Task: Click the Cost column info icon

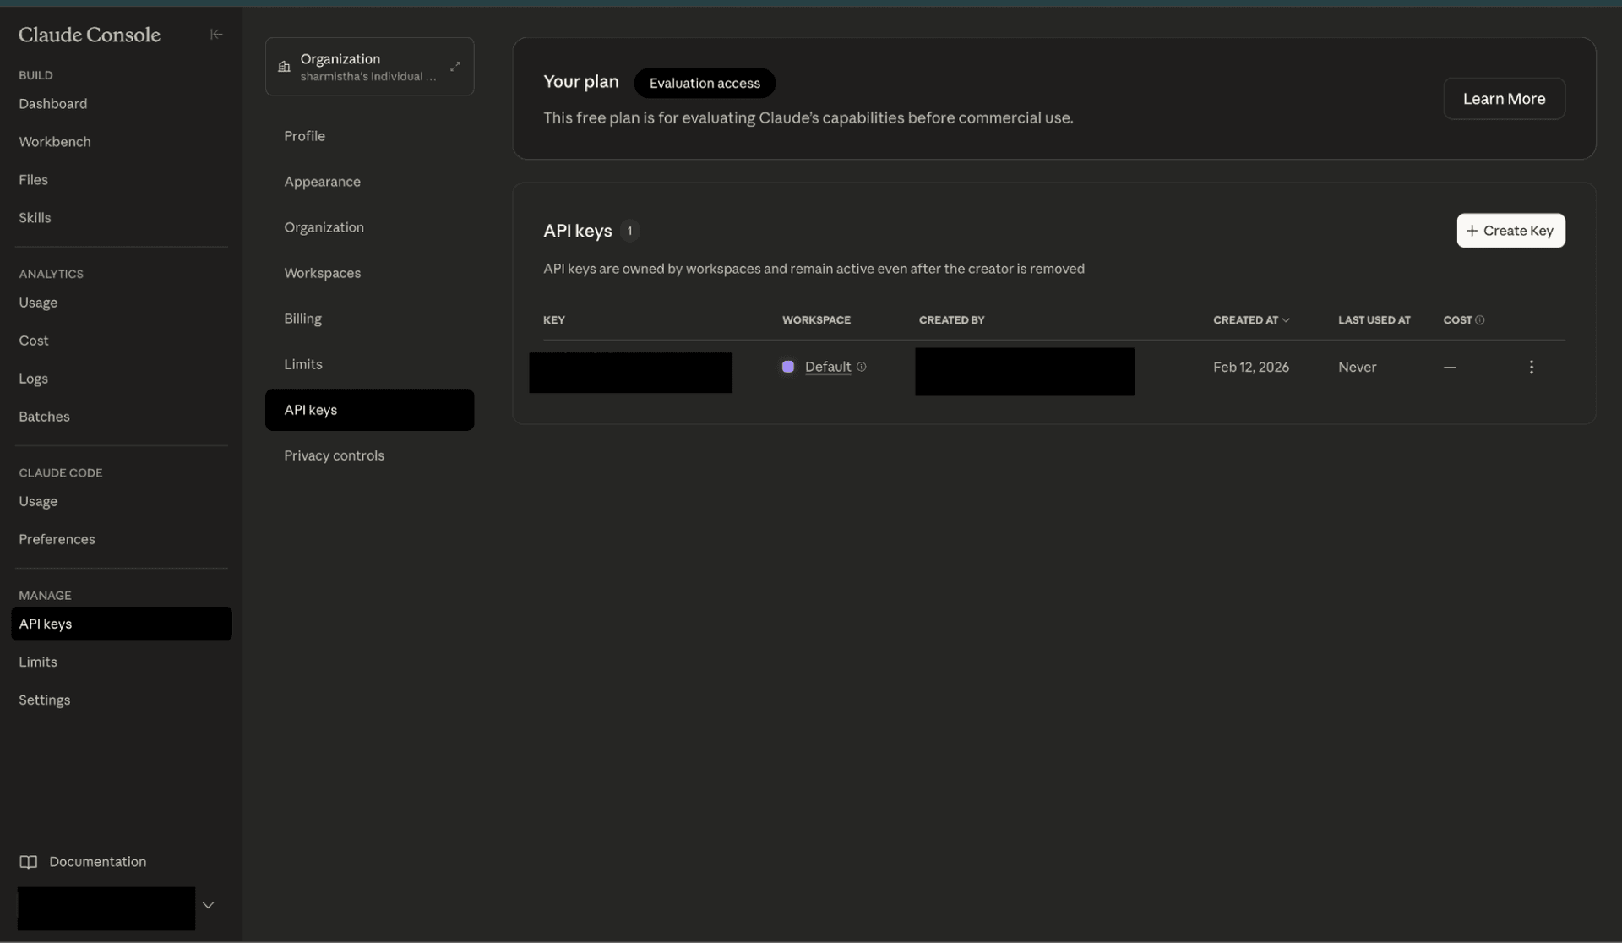Action: 1479,320
